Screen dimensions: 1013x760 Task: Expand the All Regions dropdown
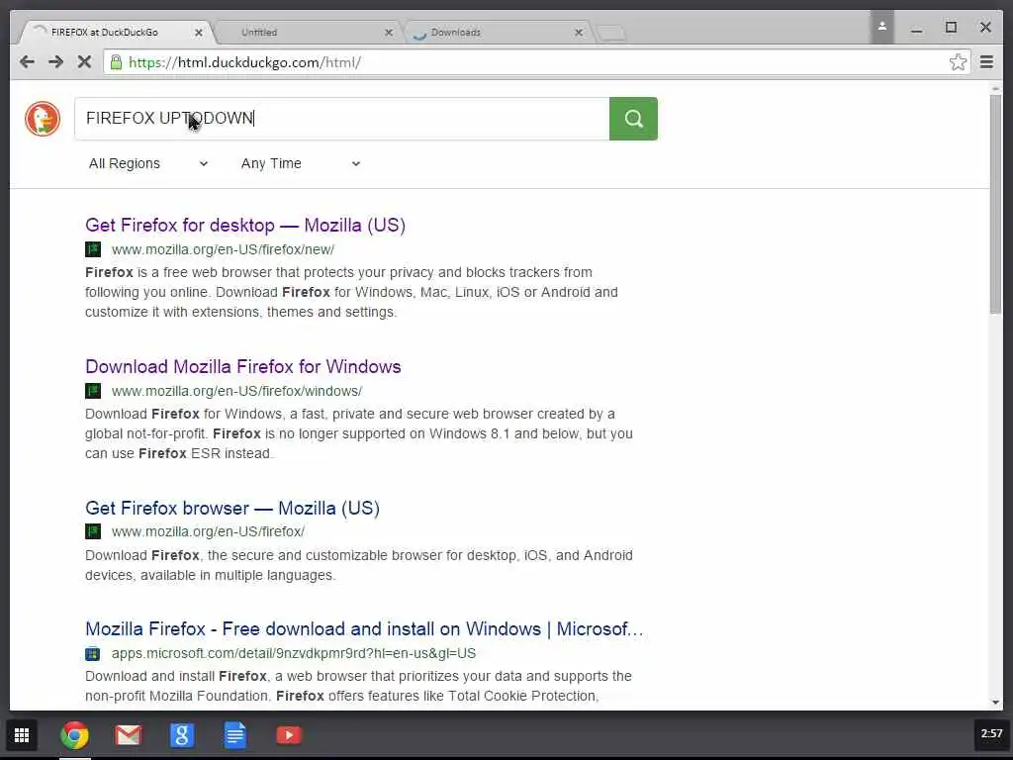tap(148, 163)
